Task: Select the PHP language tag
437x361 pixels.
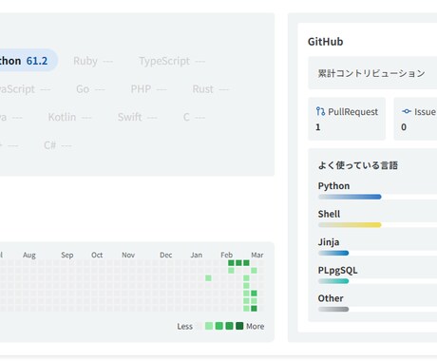Action: [x=148, y=89]
